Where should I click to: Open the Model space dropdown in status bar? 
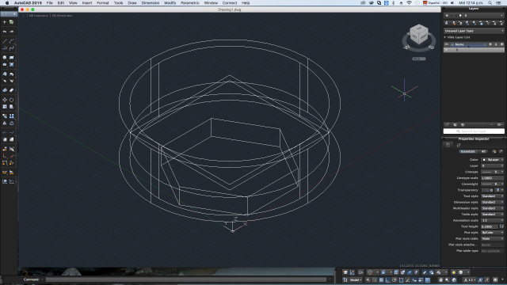[x=356, y=279]
